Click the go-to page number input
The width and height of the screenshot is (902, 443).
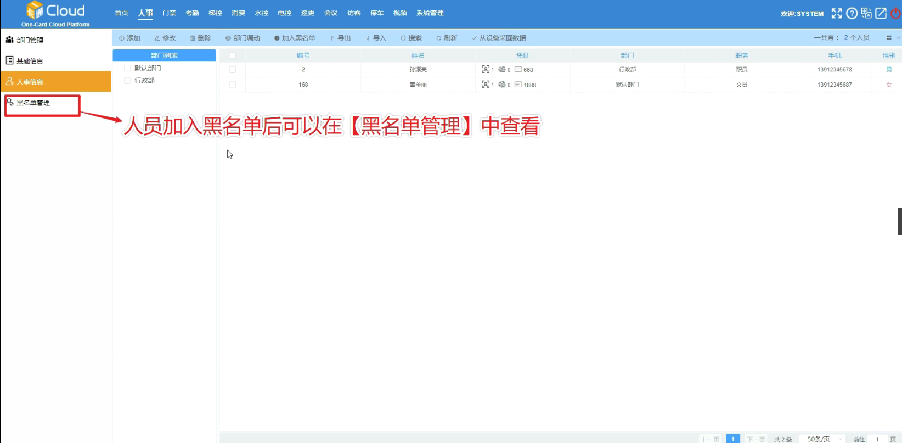(x=878, y=439)
